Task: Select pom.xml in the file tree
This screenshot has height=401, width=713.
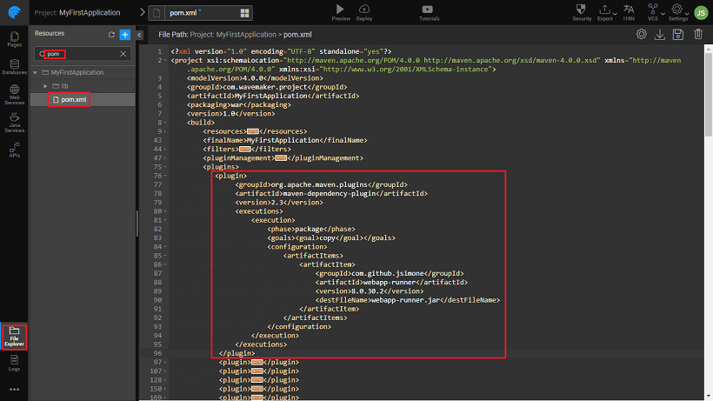Action: pyautogui.click(x=73, y=100)
